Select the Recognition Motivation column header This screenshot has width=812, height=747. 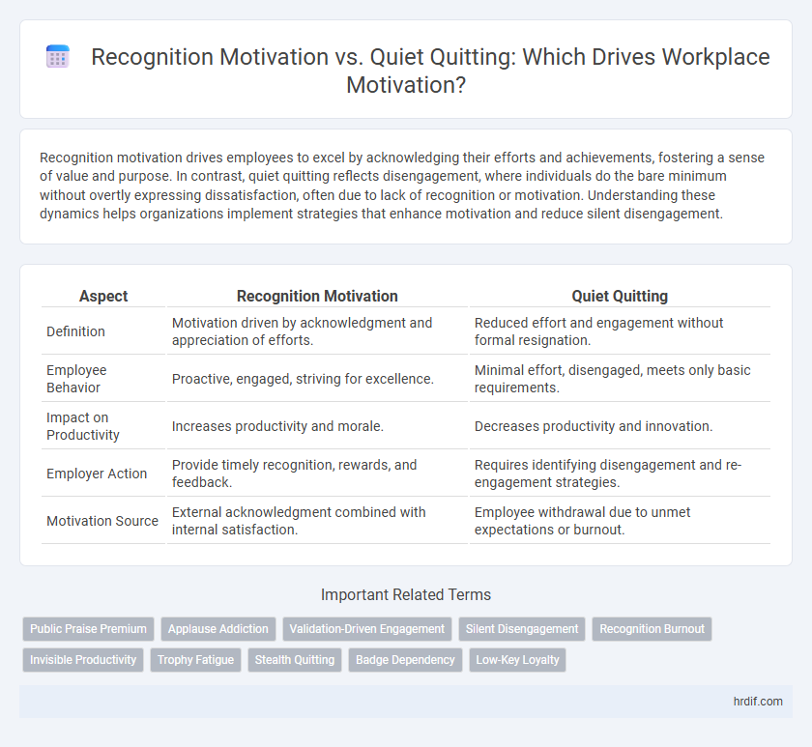[317, 296]
